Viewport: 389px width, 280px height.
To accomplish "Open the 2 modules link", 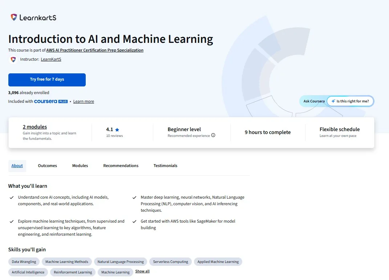I will (x=35, y=127).
